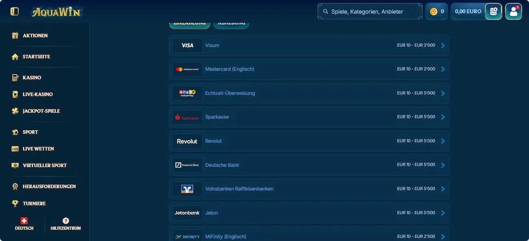The width and height of the screenshot is (529, 241).
Task: Select Jeton payment method link
Action: [x=212, y=213]
